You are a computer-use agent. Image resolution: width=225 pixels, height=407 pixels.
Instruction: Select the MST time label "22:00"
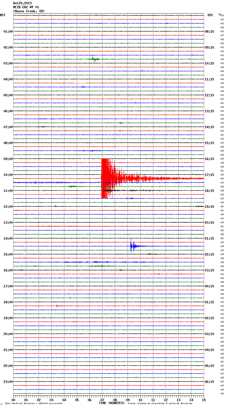[x=8, y=366]
